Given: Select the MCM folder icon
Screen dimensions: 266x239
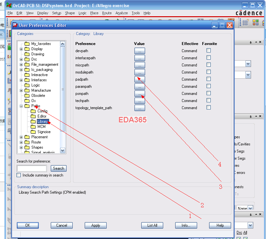Looking at the screenshot, I should (33, 127).
